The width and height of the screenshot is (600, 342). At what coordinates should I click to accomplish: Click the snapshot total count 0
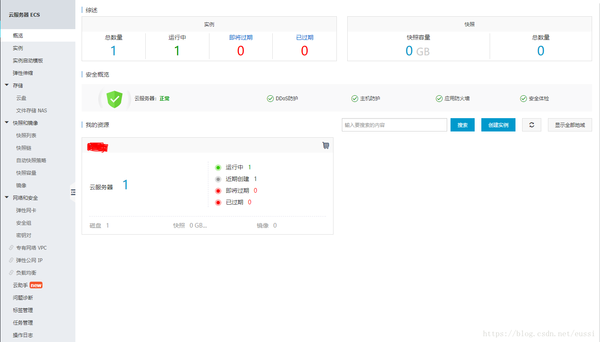[x=541, y=51]
